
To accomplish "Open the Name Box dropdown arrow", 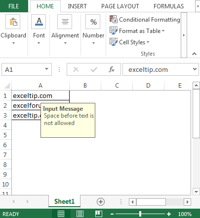I will (x=46, y=69).
